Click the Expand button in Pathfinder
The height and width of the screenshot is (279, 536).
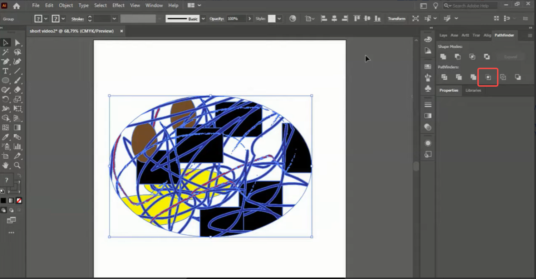point(510,57)
